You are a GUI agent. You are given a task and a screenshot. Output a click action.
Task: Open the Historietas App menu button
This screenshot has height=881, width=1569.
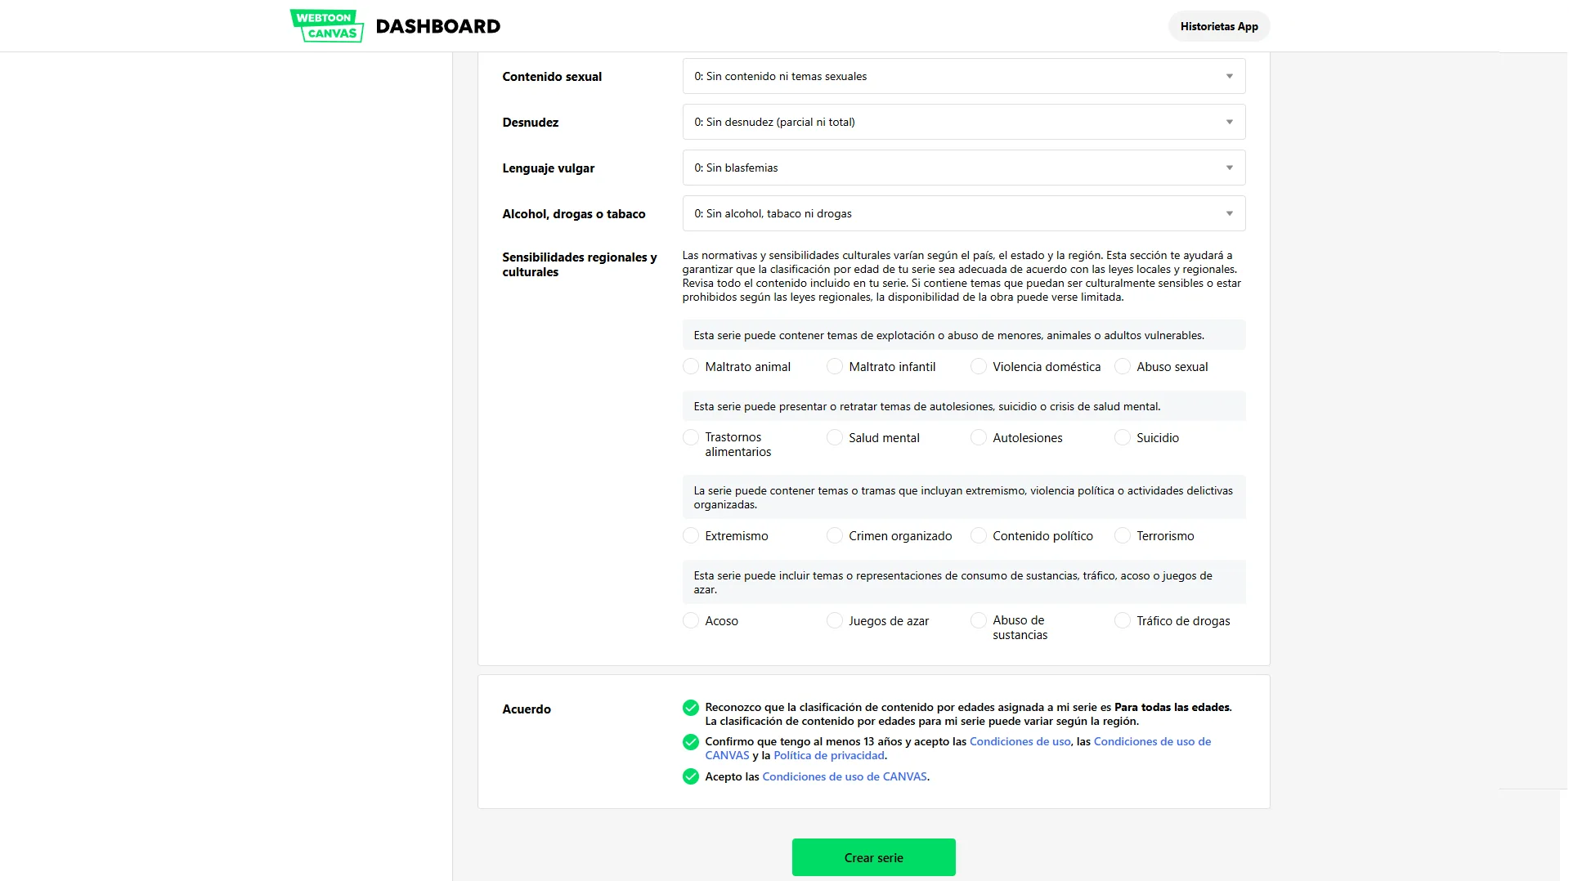click(1219, 26)
